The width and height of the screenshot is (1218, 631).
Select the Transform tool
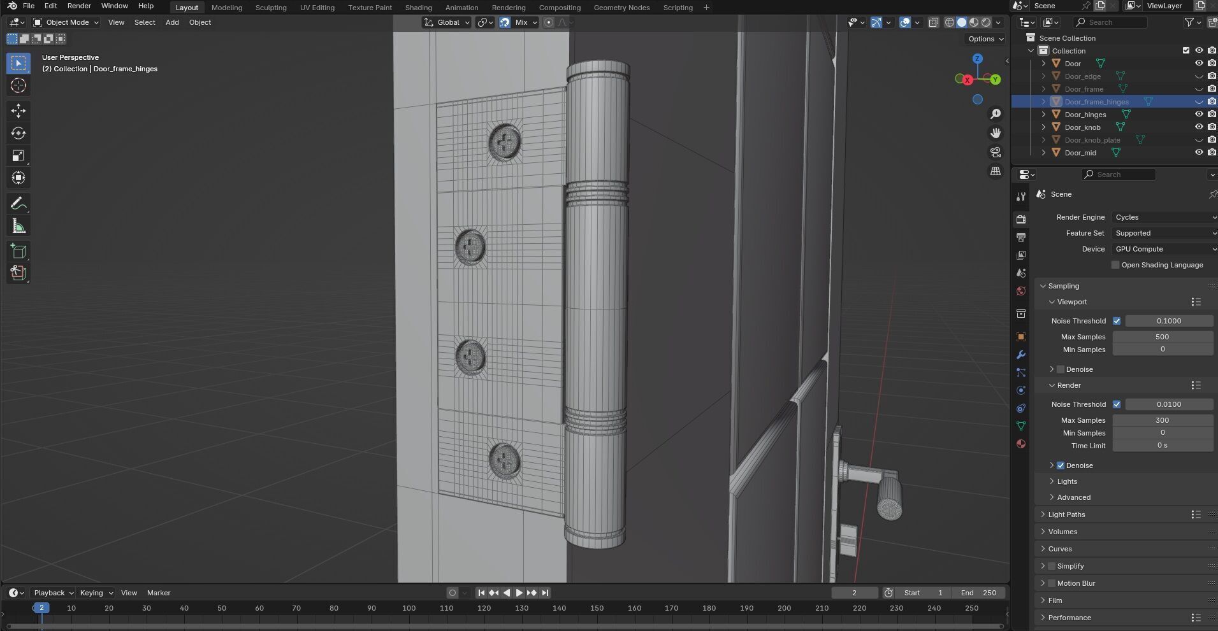(18, 178)
